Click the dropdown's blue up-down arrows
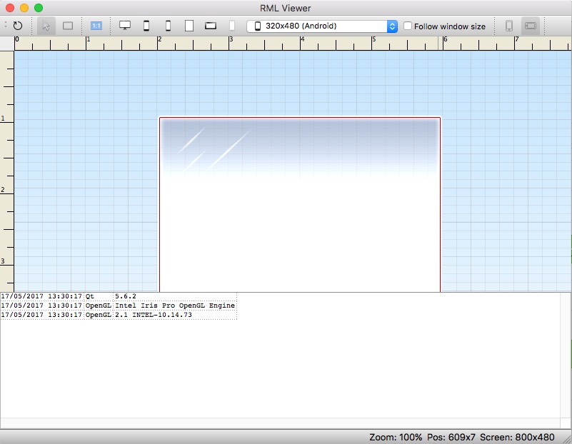 pyautogui.click(x=392, y=26)
